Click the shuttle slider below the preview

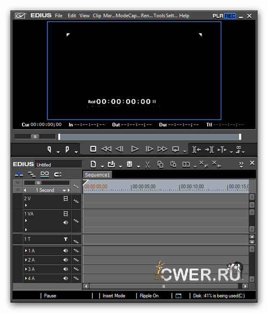35,136
